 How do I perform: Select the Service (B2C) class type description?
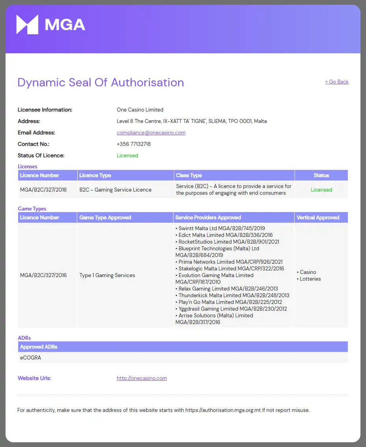[233, 190]
